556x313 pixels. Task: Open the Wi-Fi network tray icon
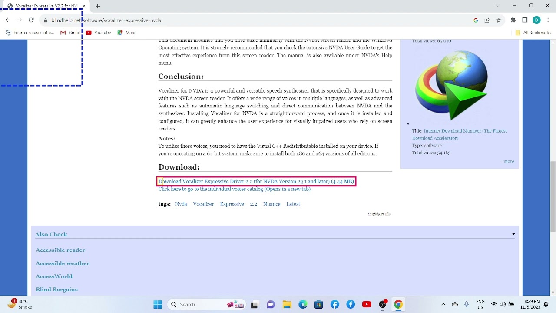click(x=494, y=304)
